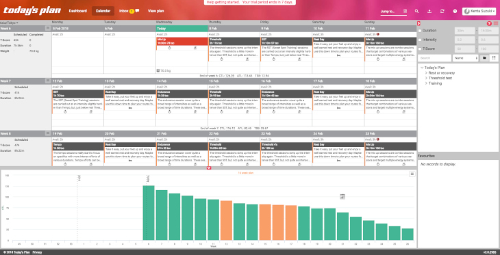Enable the Duration filter checkbox
This screenshot has width=500, height=255.
tap(420, 31)
